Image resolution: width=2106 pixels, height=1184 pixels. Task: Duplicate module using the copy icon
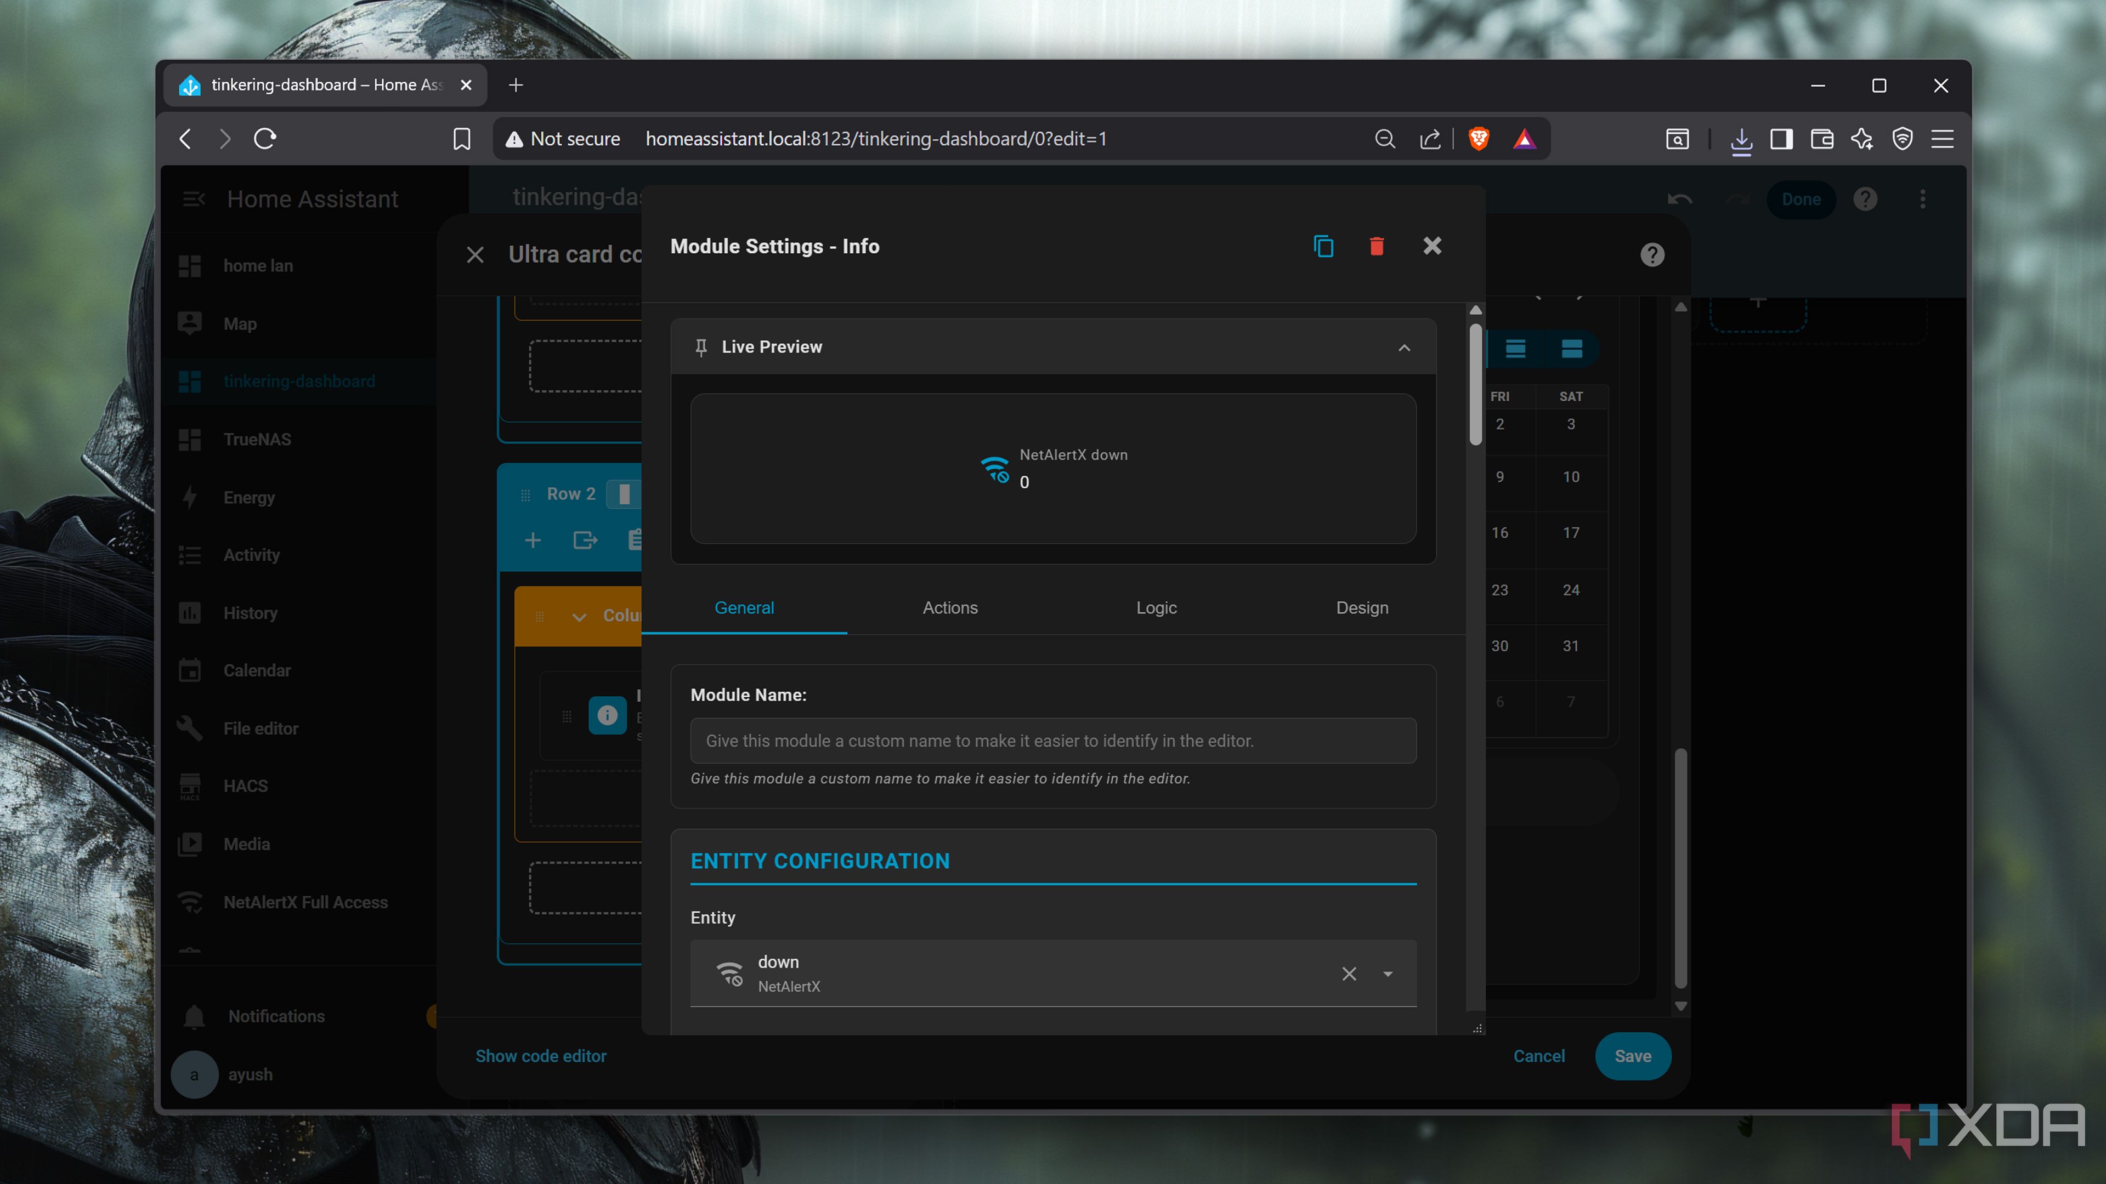(1323, 246)
